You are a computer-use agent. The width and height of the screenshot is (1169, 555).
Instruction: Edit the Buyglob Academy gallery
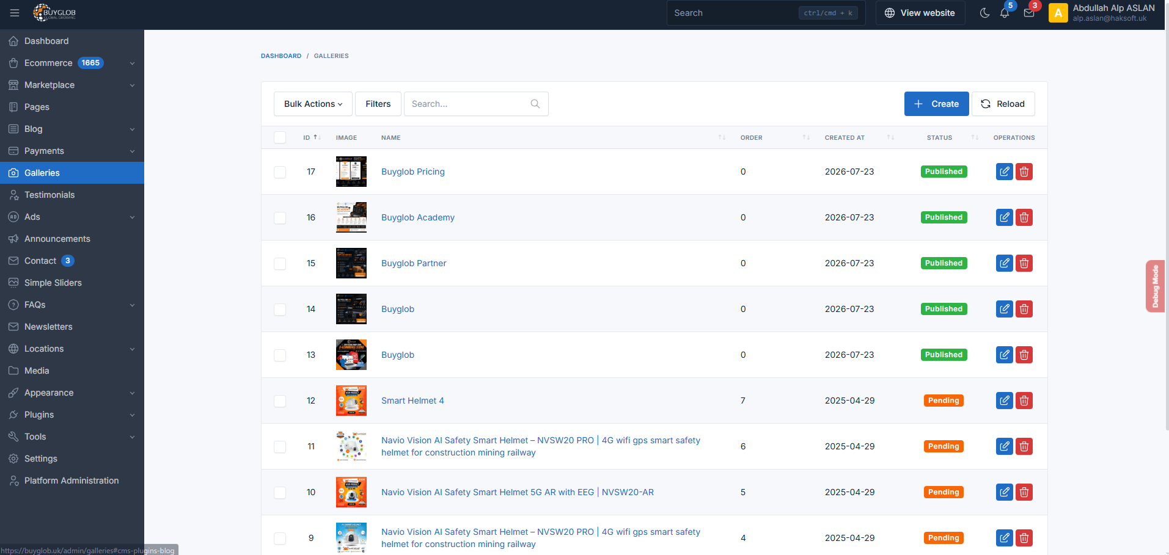pyautogui.click(x=1005, y=217)
